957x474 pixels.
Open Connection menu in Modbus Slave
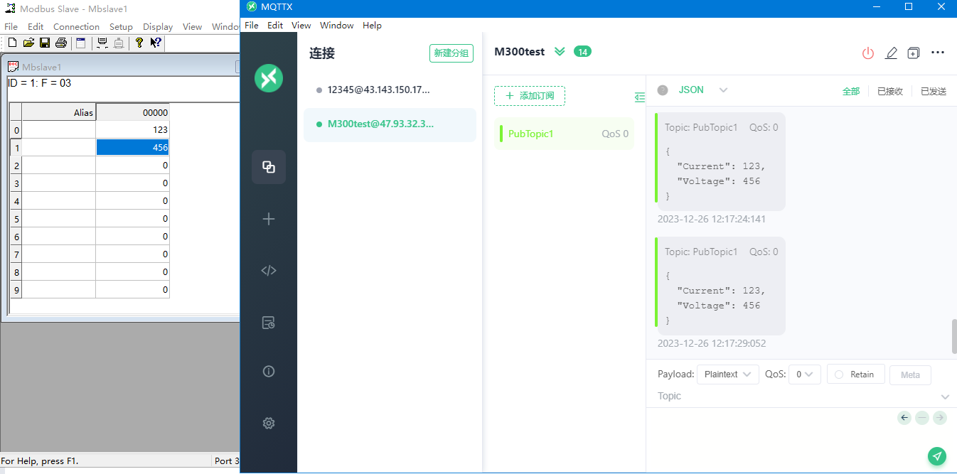point(76,26)
